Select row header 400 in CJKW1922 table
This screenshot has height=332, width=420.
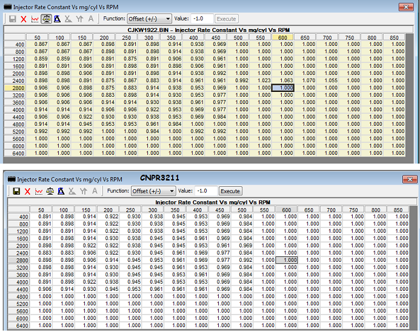pos(15,44)
